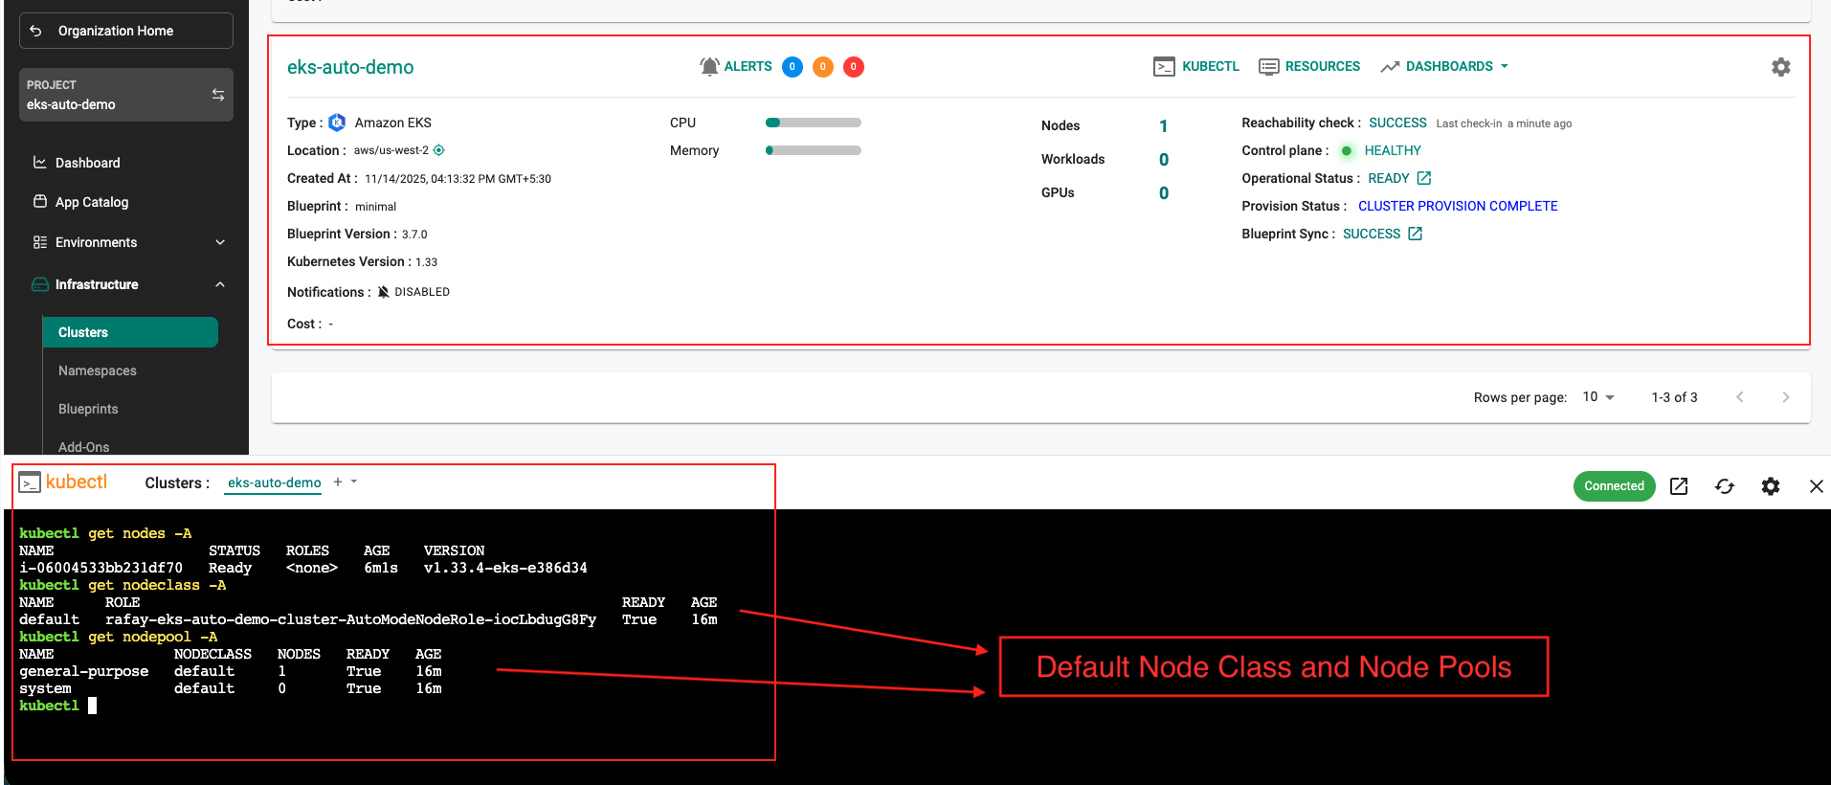Screen dimensions: 1831x785
Task: Open kubectl terminal settings gear
Action: tap(1771, 486)
